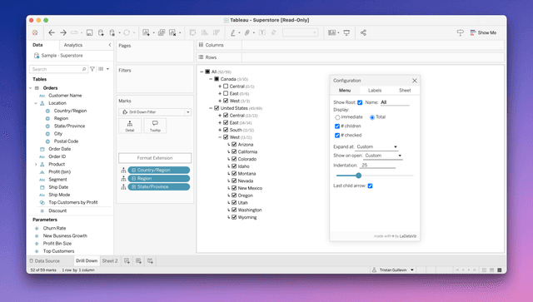The image size is (533, 302).
Task: Toggle the Show Root checkbox
Action: point(360,102)
